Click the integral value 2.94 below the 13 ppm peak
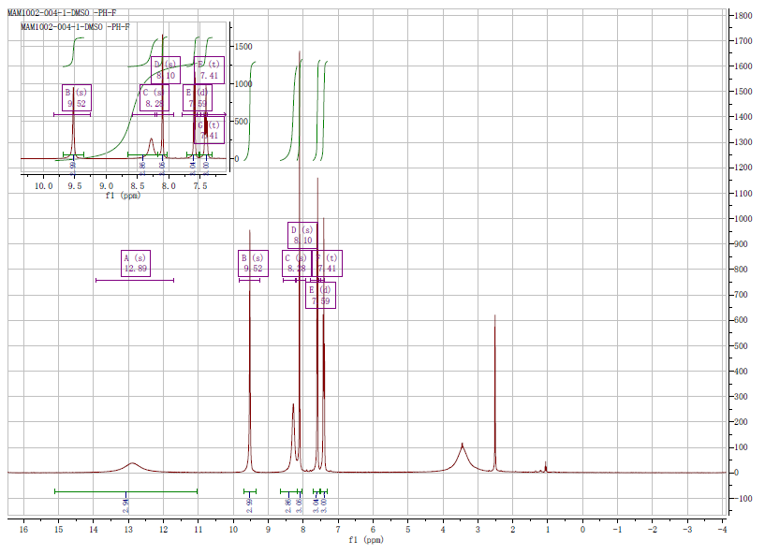 click(x=125, y=504)
